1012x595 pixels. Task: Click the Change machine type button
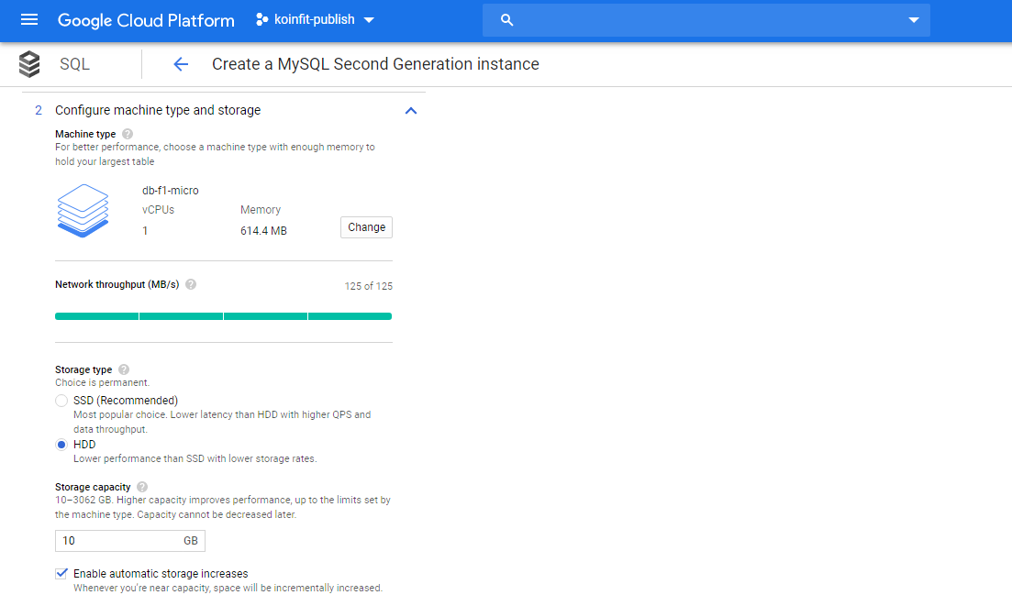tap(366, 227)
